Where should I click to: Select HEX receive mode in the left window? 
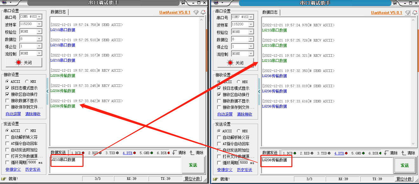click(x=27, y=82)
